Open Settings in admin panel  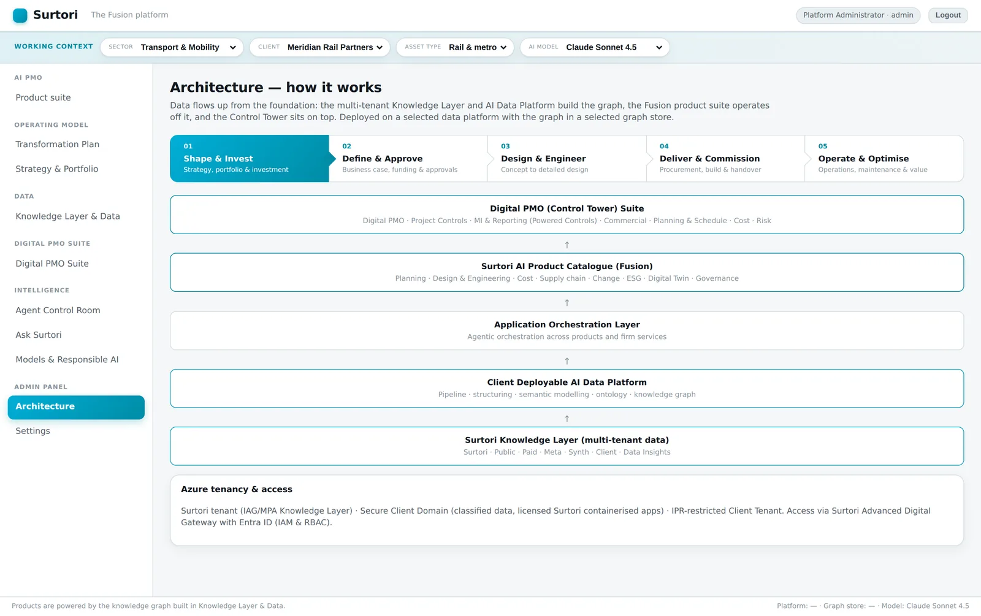point(76,431)
